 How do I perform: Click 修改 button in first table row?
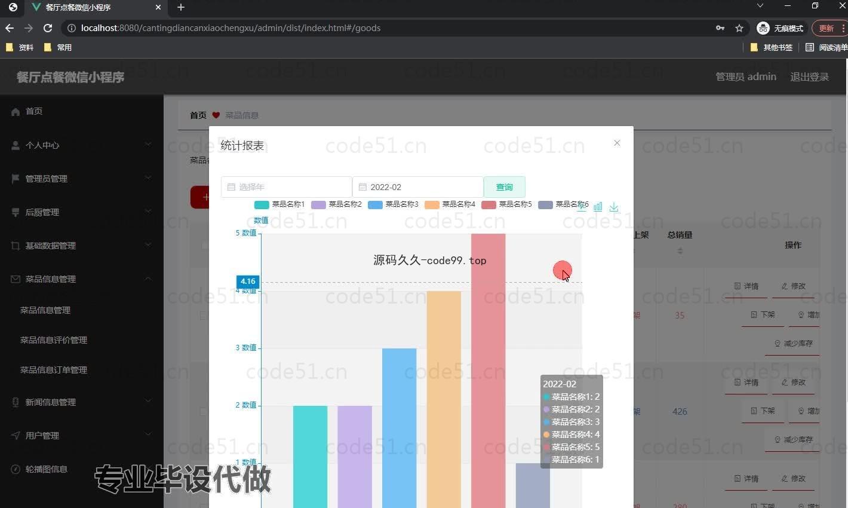click(x=794, y=286)
